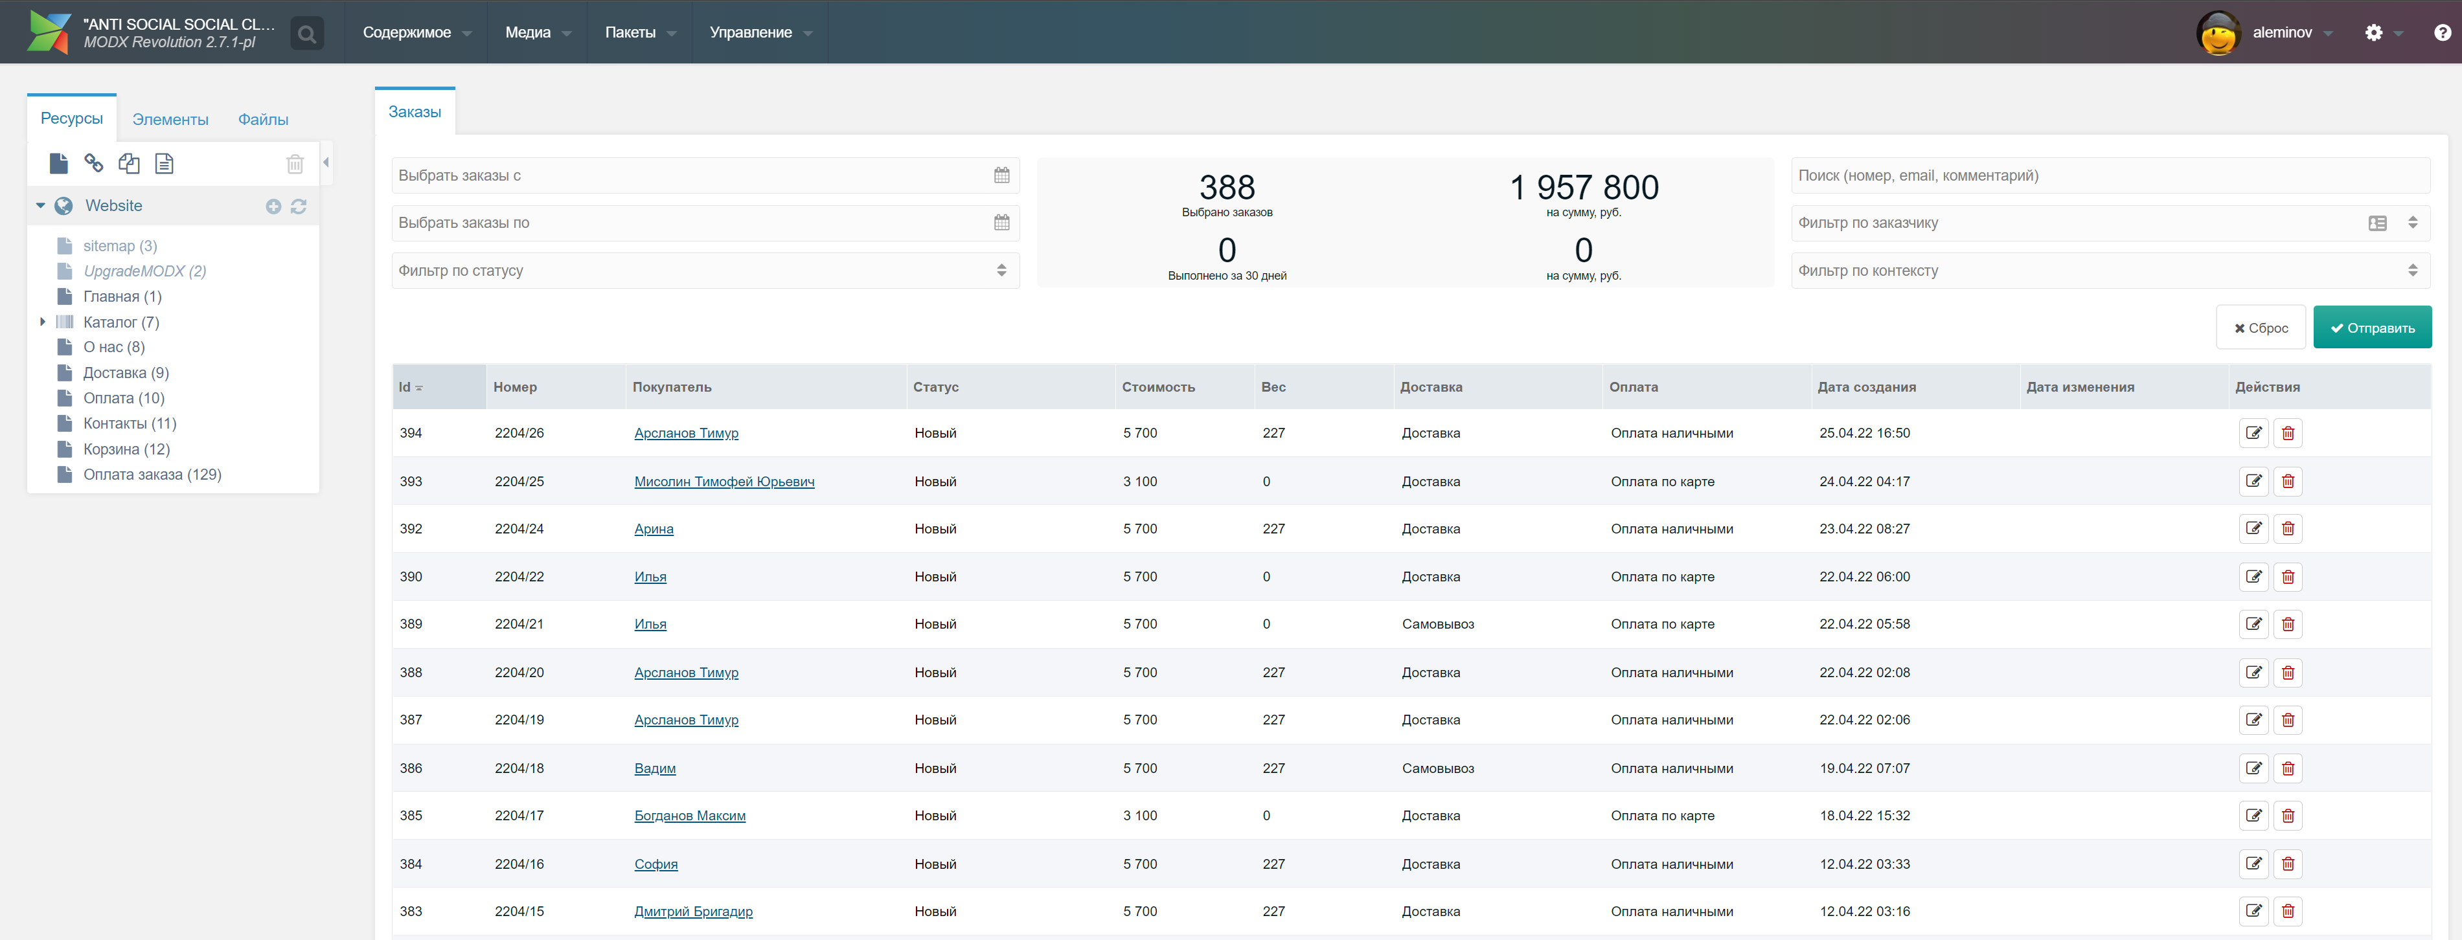2462x940 pixels.
Task: Edit order 385 icon
Action: [x=2253, y=815]
